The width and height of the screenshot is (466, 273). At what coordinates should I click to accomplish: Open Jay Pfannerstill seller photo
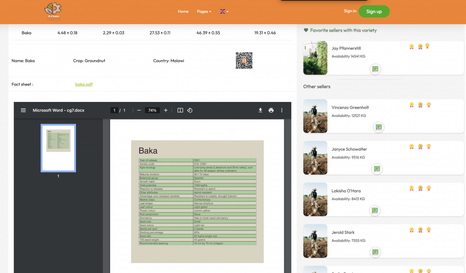tap(315, 58)
